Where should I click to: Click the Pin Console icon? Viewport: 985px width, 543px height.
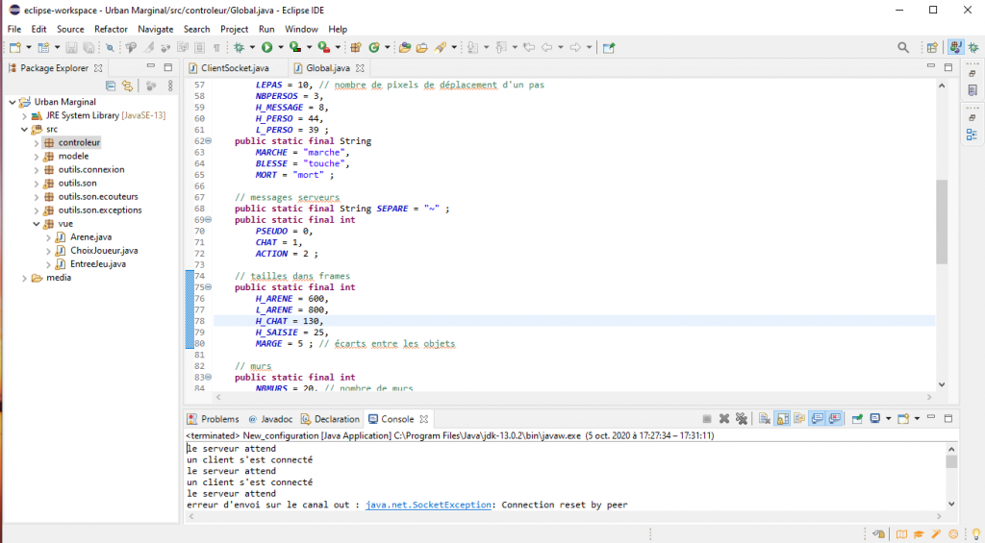click(x=856, y=419)
